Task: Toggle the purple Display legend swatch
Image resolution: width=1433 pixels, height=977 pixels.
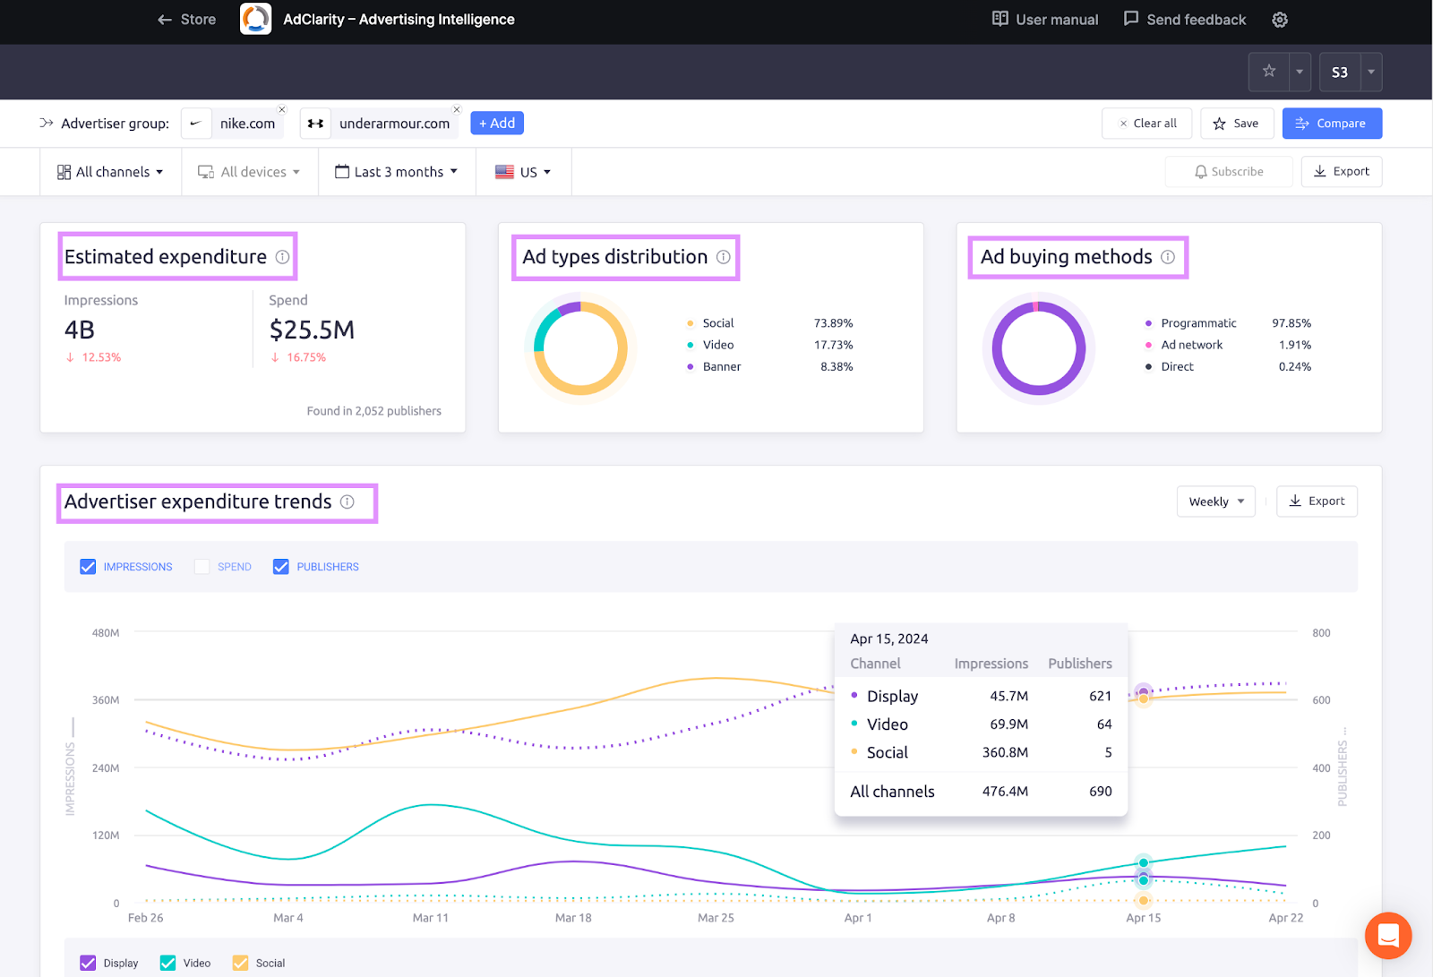Action: [x=88, y=963]
